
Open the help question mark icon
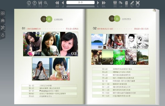coord(34,3)
